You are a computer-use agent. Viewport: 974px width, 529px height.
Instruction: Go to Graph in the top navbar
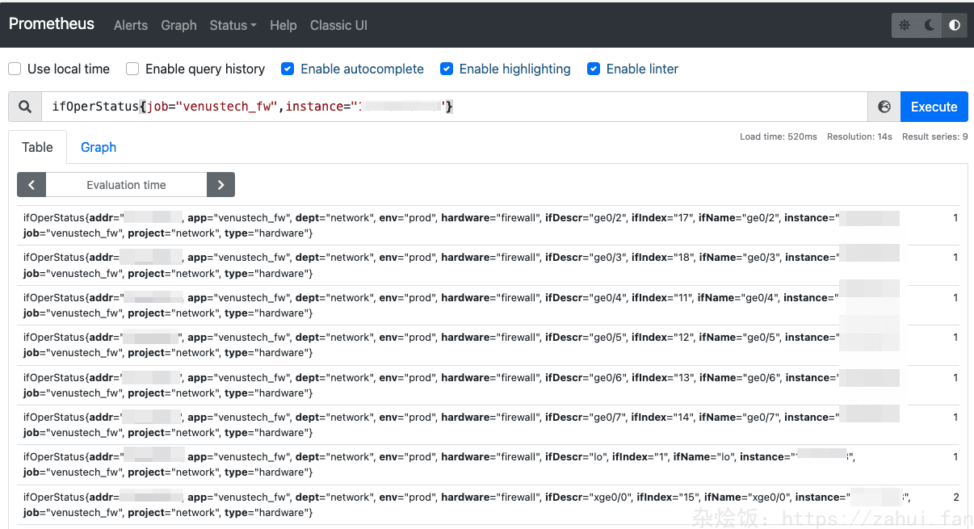click(x=178, y=25)
